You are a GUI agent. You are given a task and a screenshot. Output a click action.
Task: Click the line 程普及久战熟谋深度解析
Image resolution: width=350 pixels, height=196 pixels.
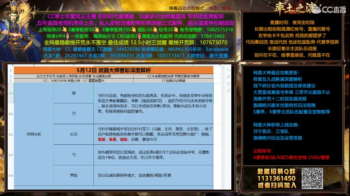coord(278,79)
